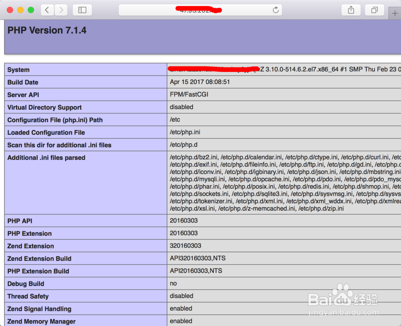Click Configuration File (php.ini) Path label
401x326 pixels.
click(x=55, y=120)
